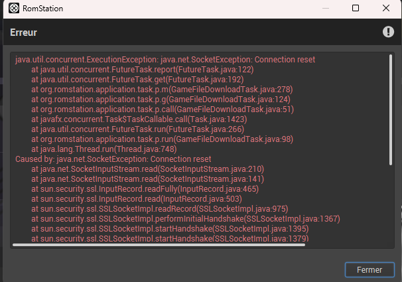Click the line 'java.util.concurrent.ExecutionException: java.net.SocketException: Connection reset'

click(165, 60)
